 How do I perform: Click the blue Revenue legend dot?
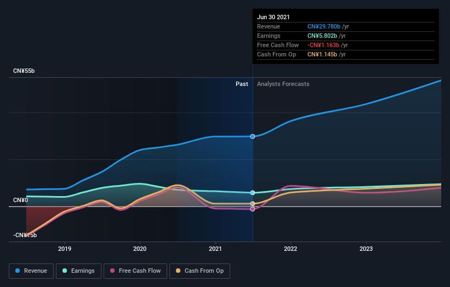tap(18, 271)
